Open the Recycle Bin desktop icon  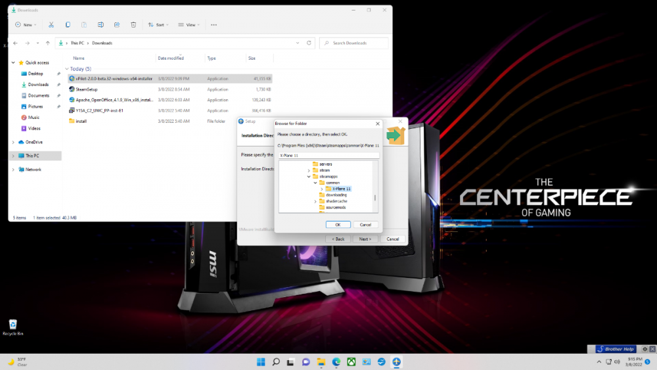click(13, 327)
